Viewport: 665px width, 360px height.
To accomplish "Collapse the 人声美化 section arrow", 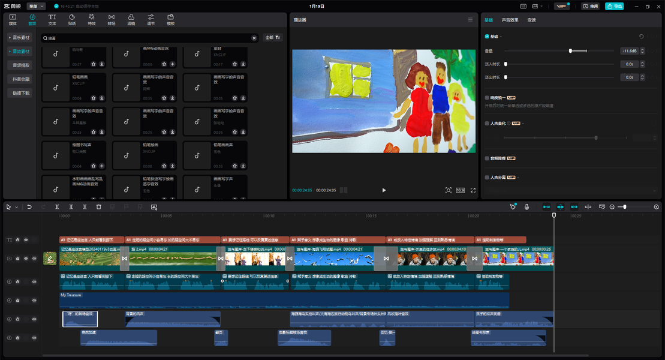I will click(x=523, y=124).
